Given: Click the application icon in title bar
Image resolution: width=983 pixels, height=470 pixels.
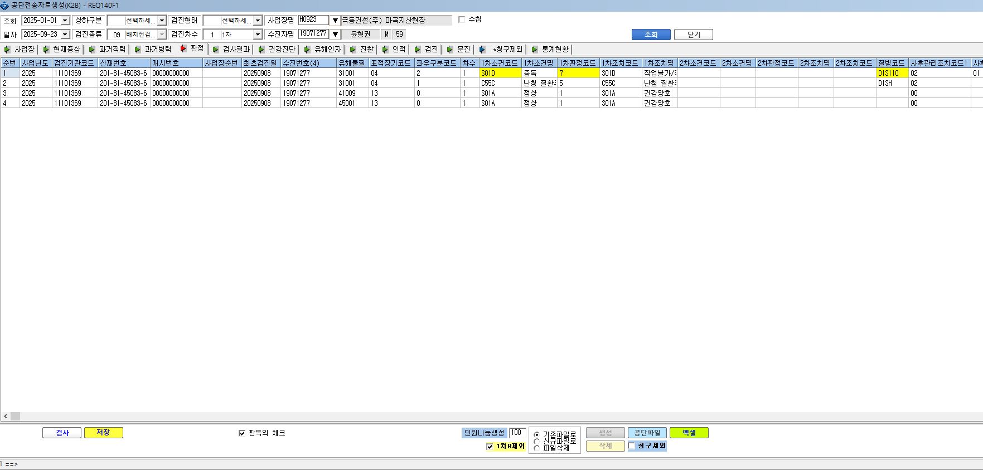Looking at the screenshot, I should (x=4, y=6).
